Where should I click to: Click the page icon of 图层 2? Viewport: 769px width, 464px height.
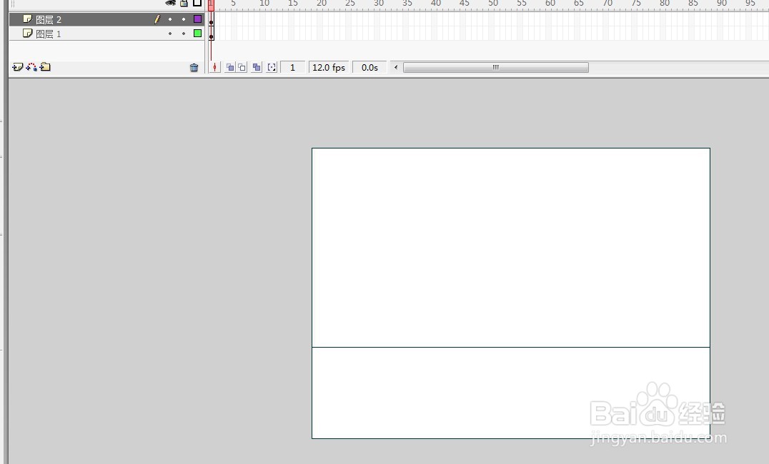click(x=27, y=19)
